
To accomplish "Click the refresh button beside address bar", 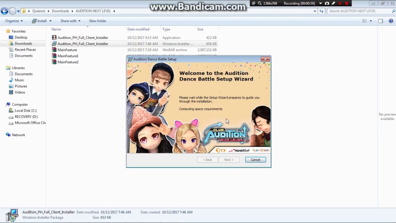I will (321, 11).
